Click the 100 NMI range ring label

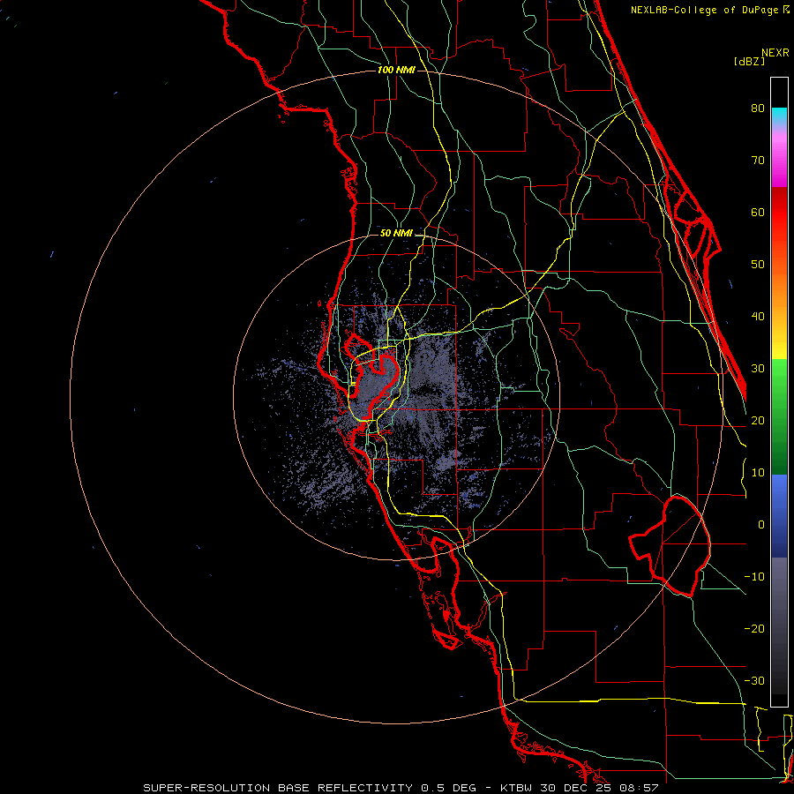(x=396, y=70)
